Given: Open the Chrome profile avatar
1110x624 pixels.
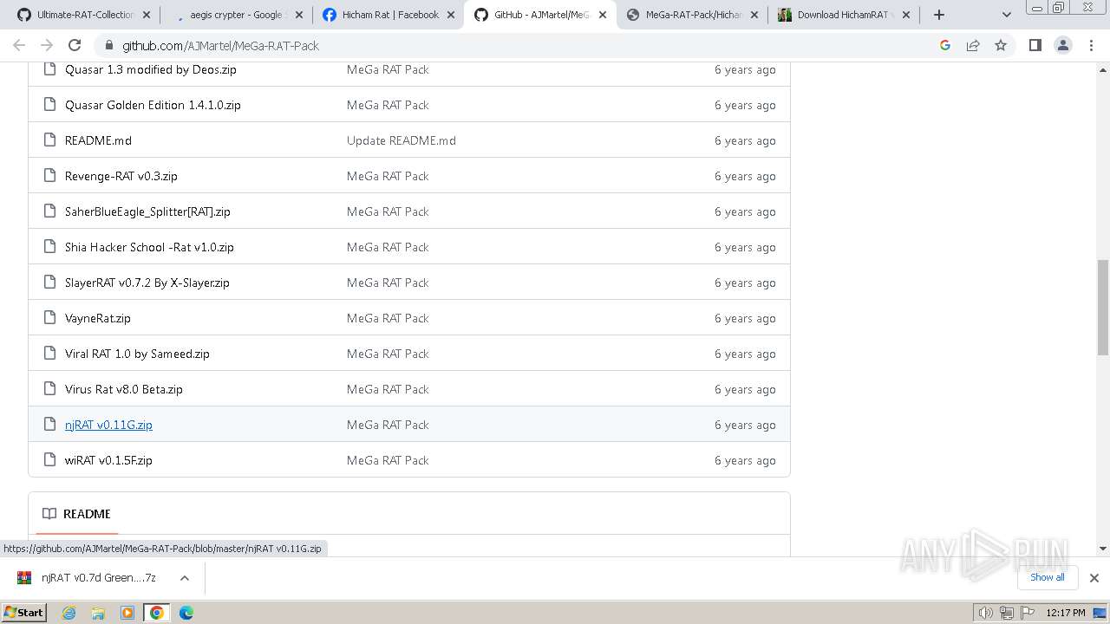Looking at the screenshot, I should tap(1063, 45).
